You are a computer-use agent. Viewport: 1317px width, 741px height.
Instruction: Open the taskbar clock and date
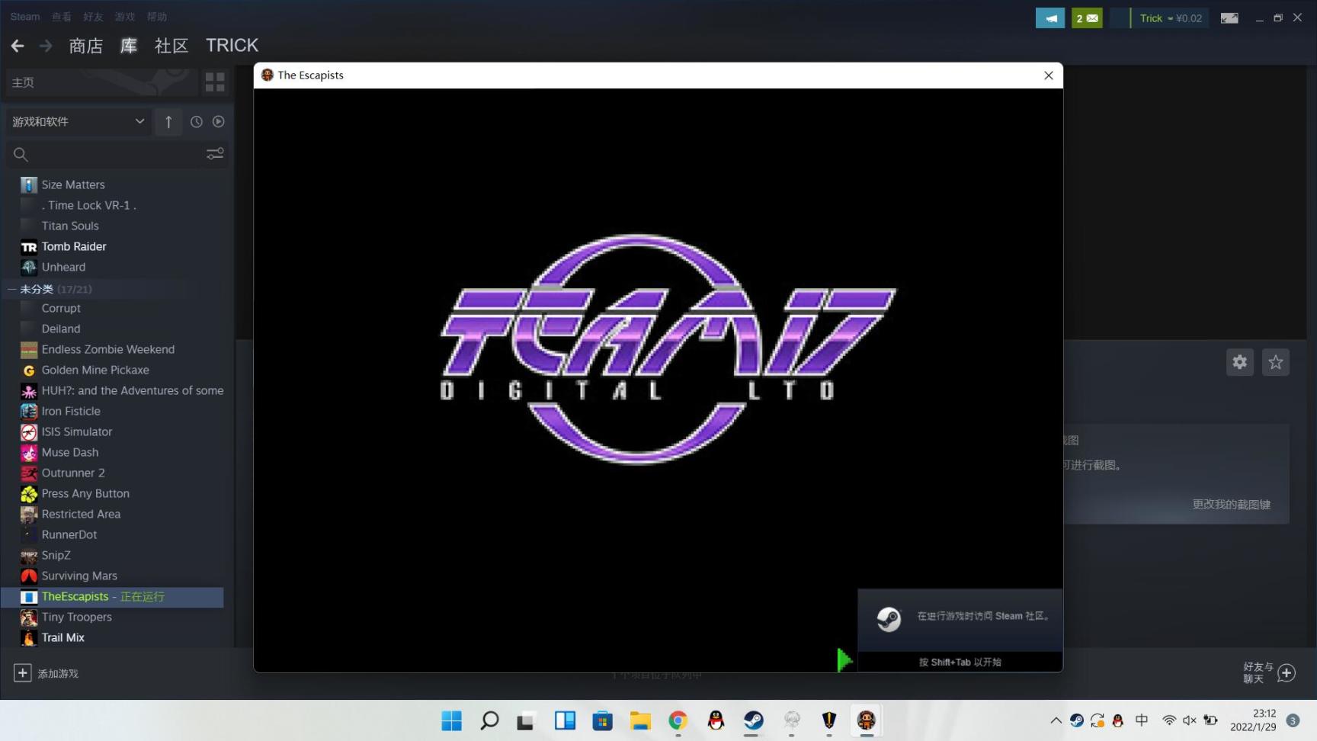pos(1253,720)
